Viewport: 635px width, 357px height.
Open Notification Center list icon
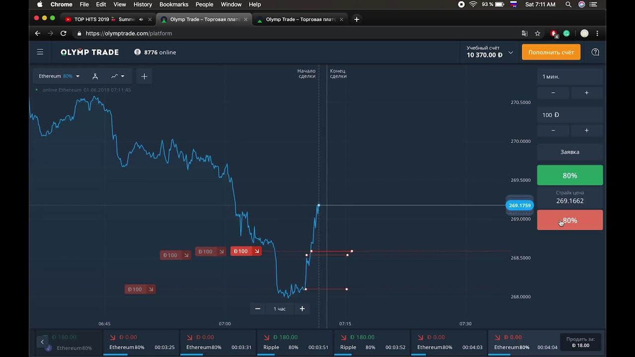594,4
